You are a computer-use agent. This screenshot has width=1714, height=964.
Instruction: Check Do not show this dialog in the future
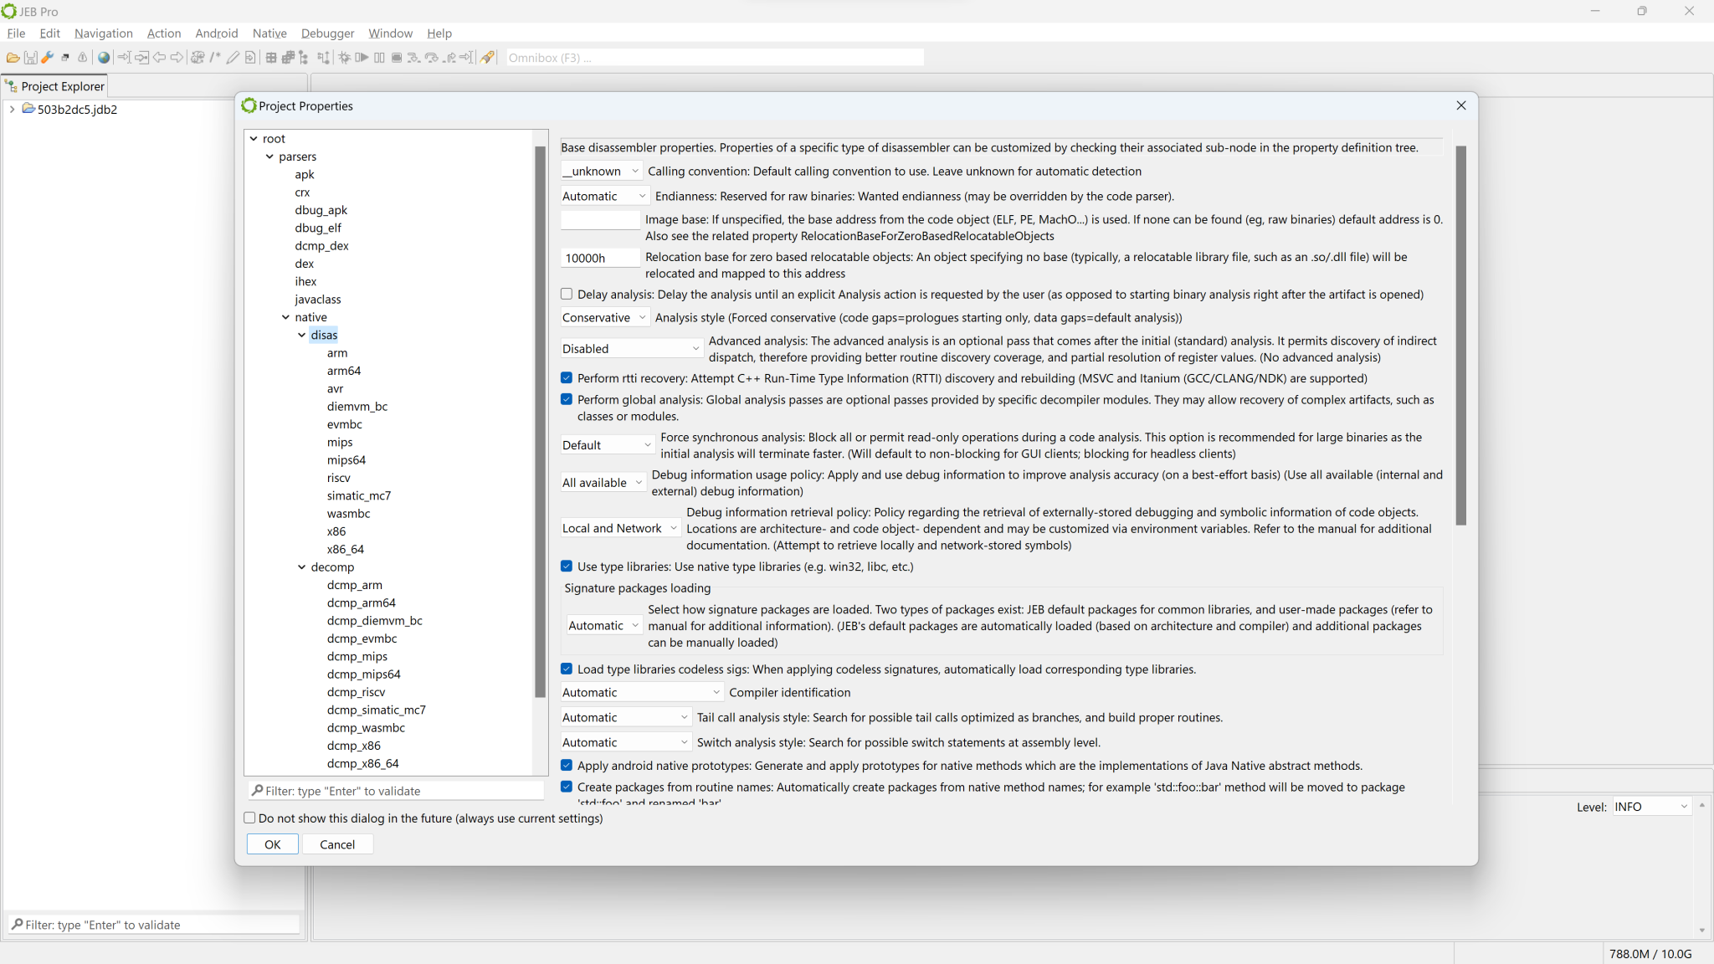pos(249,818)
